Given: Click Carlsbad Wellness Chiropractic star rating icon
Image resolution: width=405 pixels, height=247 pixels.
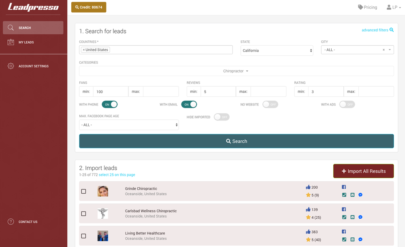Looking at the screenshot, I should point(308,217).
